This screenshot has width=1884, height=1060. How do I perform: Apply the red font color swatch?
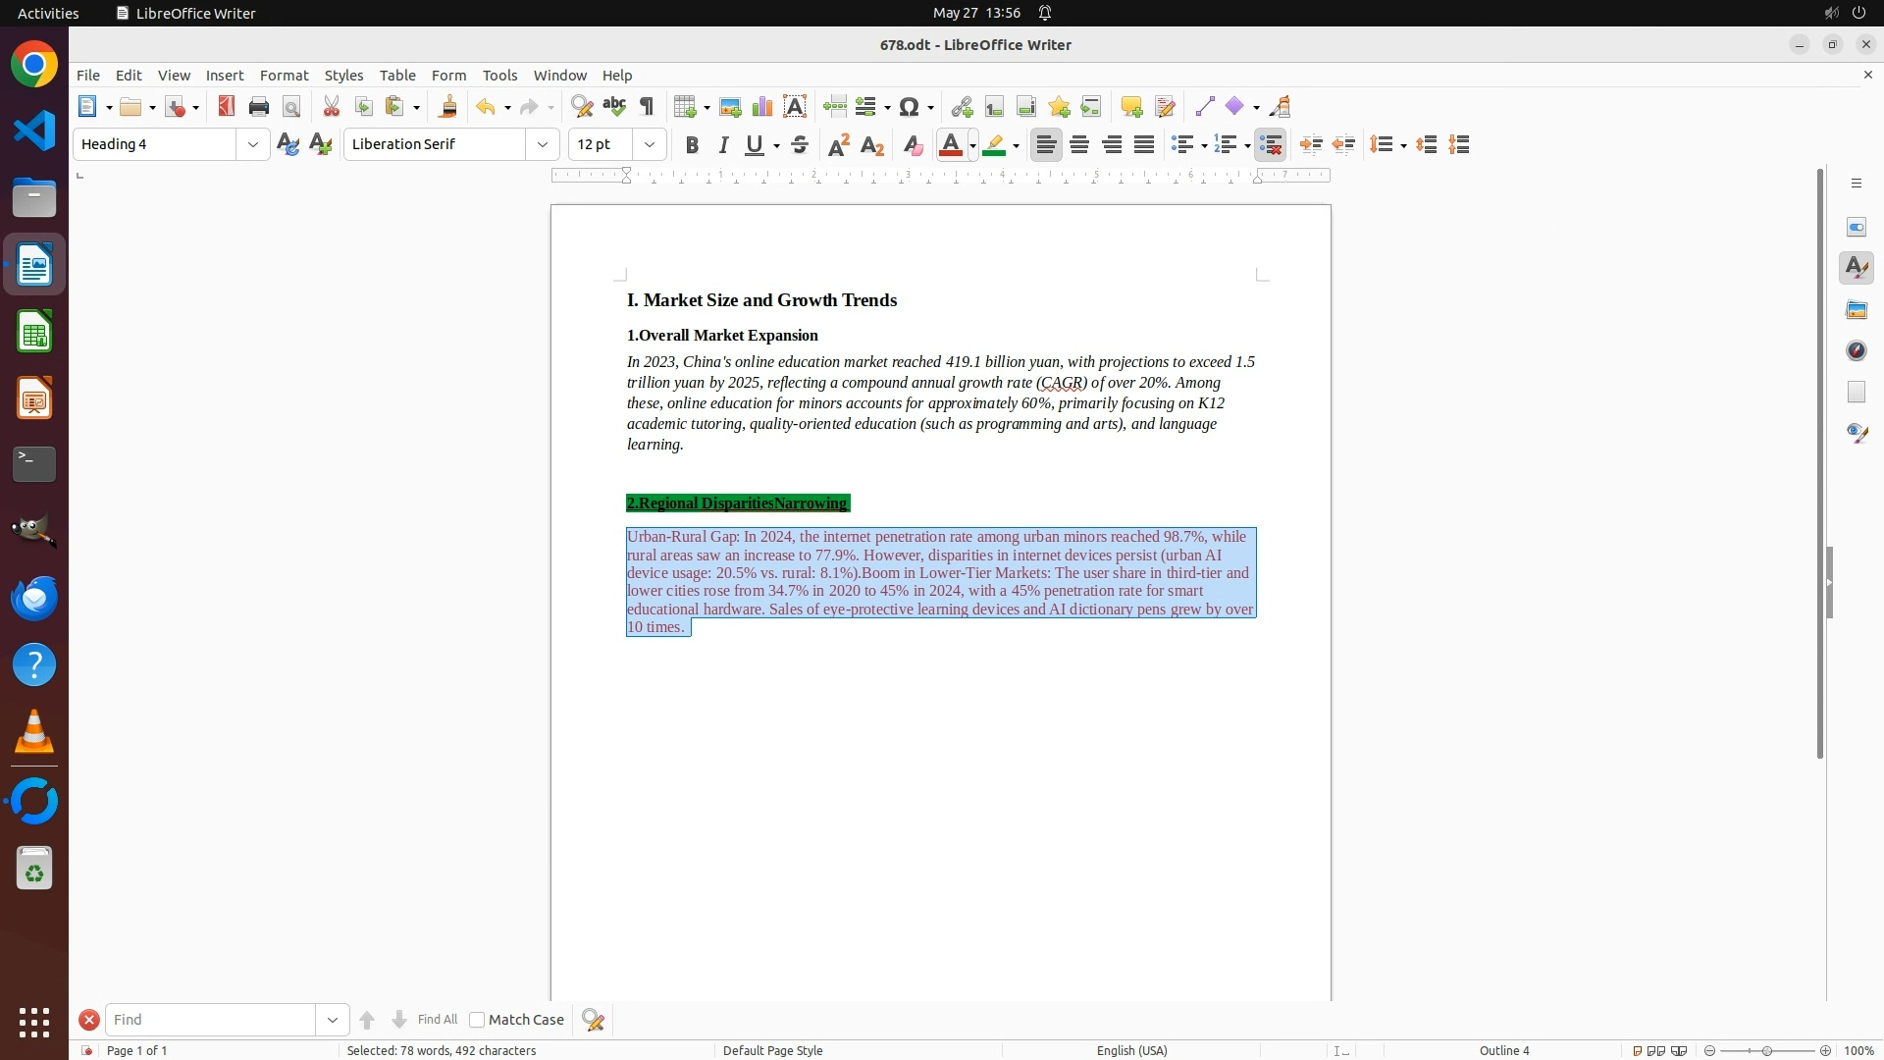[950, 145]
